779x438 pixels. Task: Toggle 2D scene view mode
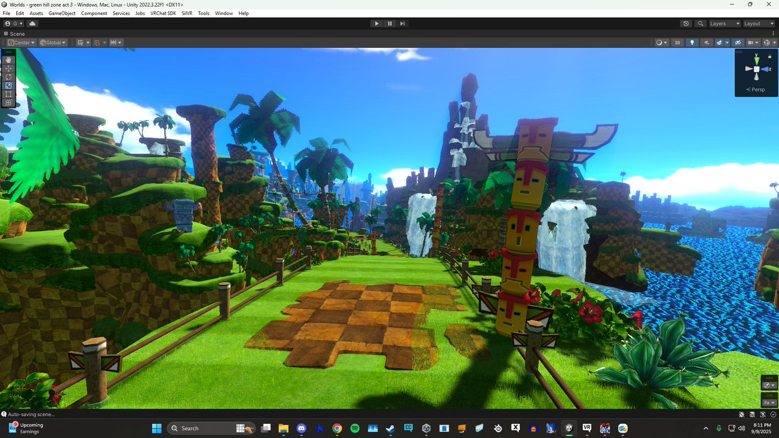tap(677, 42)
